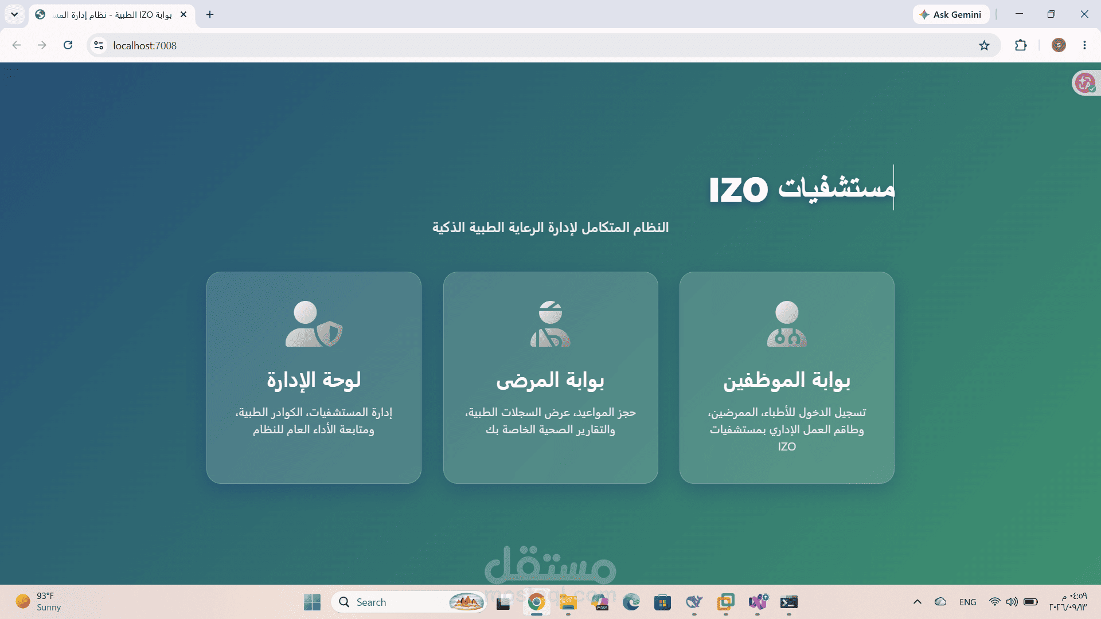Viewport: 1101px width, 619px height.
Task: Click the مستشفيات IZO main heading
Action: pyautogui.click(x=802, y=189)
